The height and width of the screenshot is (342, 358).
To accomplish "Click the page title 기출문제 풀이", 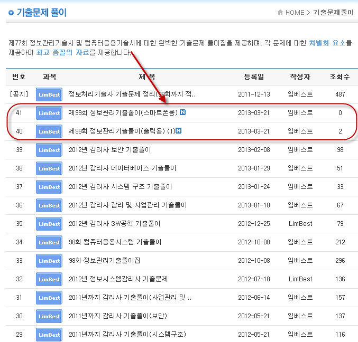I will click(x=42, y=12).
